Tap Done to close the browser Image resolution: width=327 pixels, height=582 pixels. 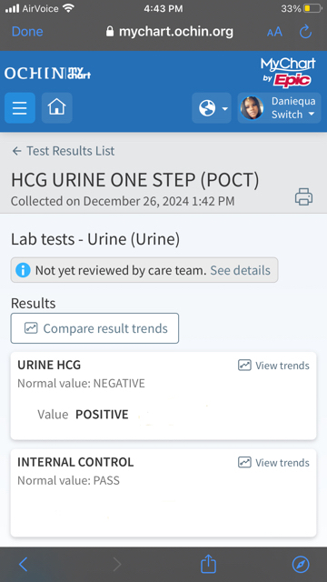[x=27, y=32]
